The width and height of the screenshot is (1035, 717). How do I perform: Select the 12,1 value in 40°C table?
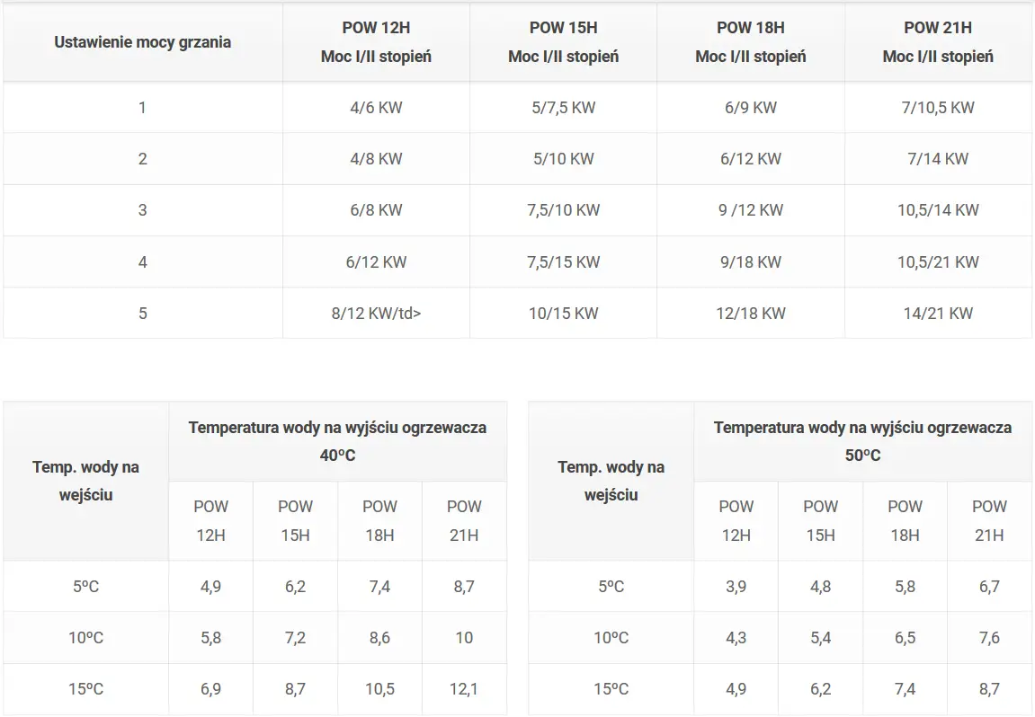click(x=464, y=689)
